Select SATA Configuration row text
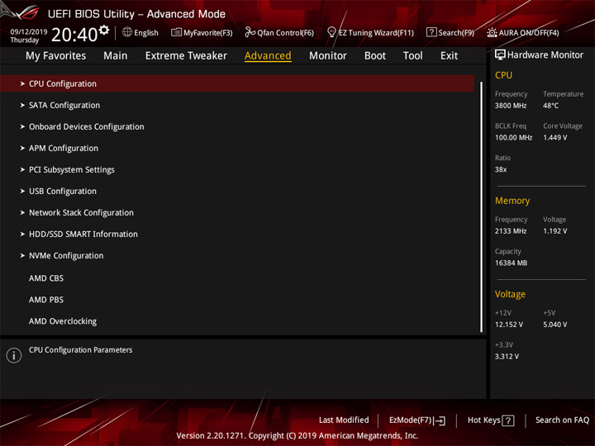595x446 pixels. click(x=64, y=106)
